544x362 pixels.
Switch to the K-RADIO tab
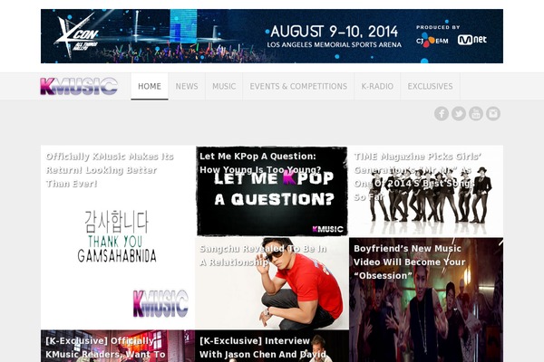click(x=377, y=86)
